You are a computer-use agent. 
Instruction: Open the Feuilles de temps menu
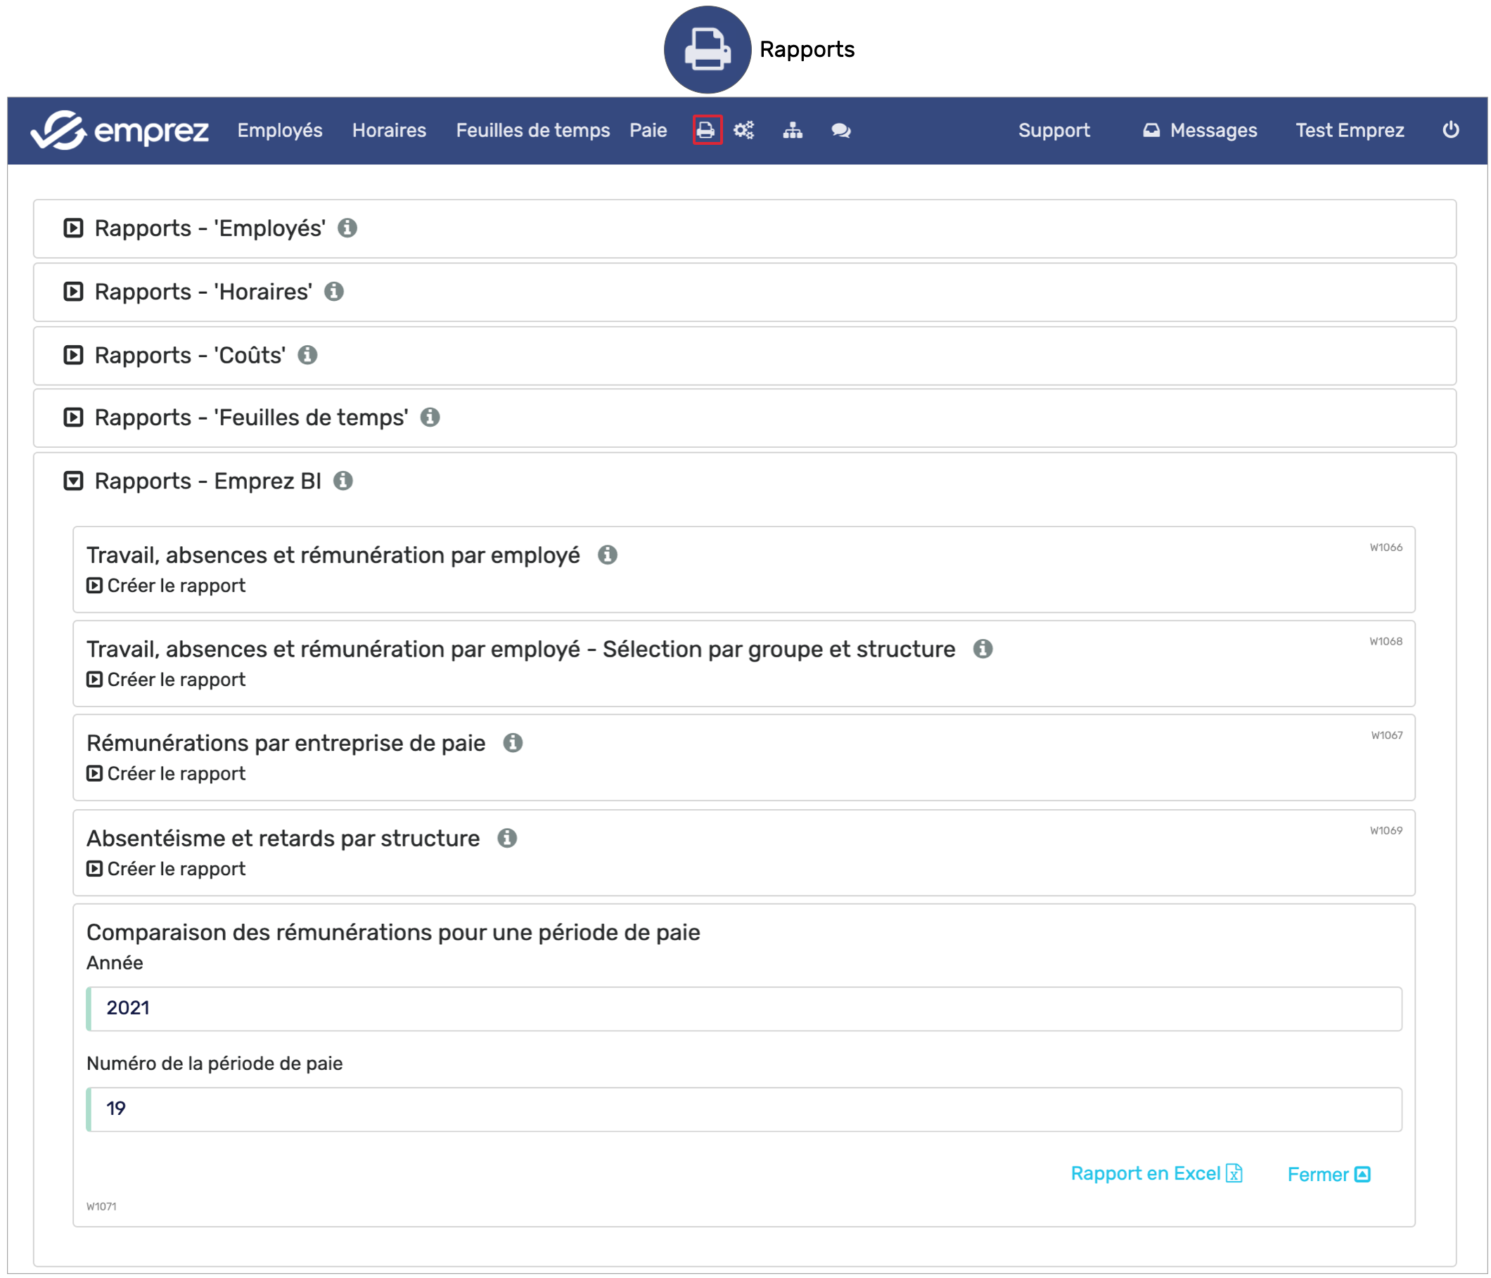[532, 130]
